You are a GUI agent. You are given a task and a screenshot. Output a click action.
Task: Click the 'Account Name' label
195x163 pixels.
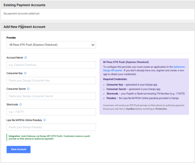[x=15, y=57]
